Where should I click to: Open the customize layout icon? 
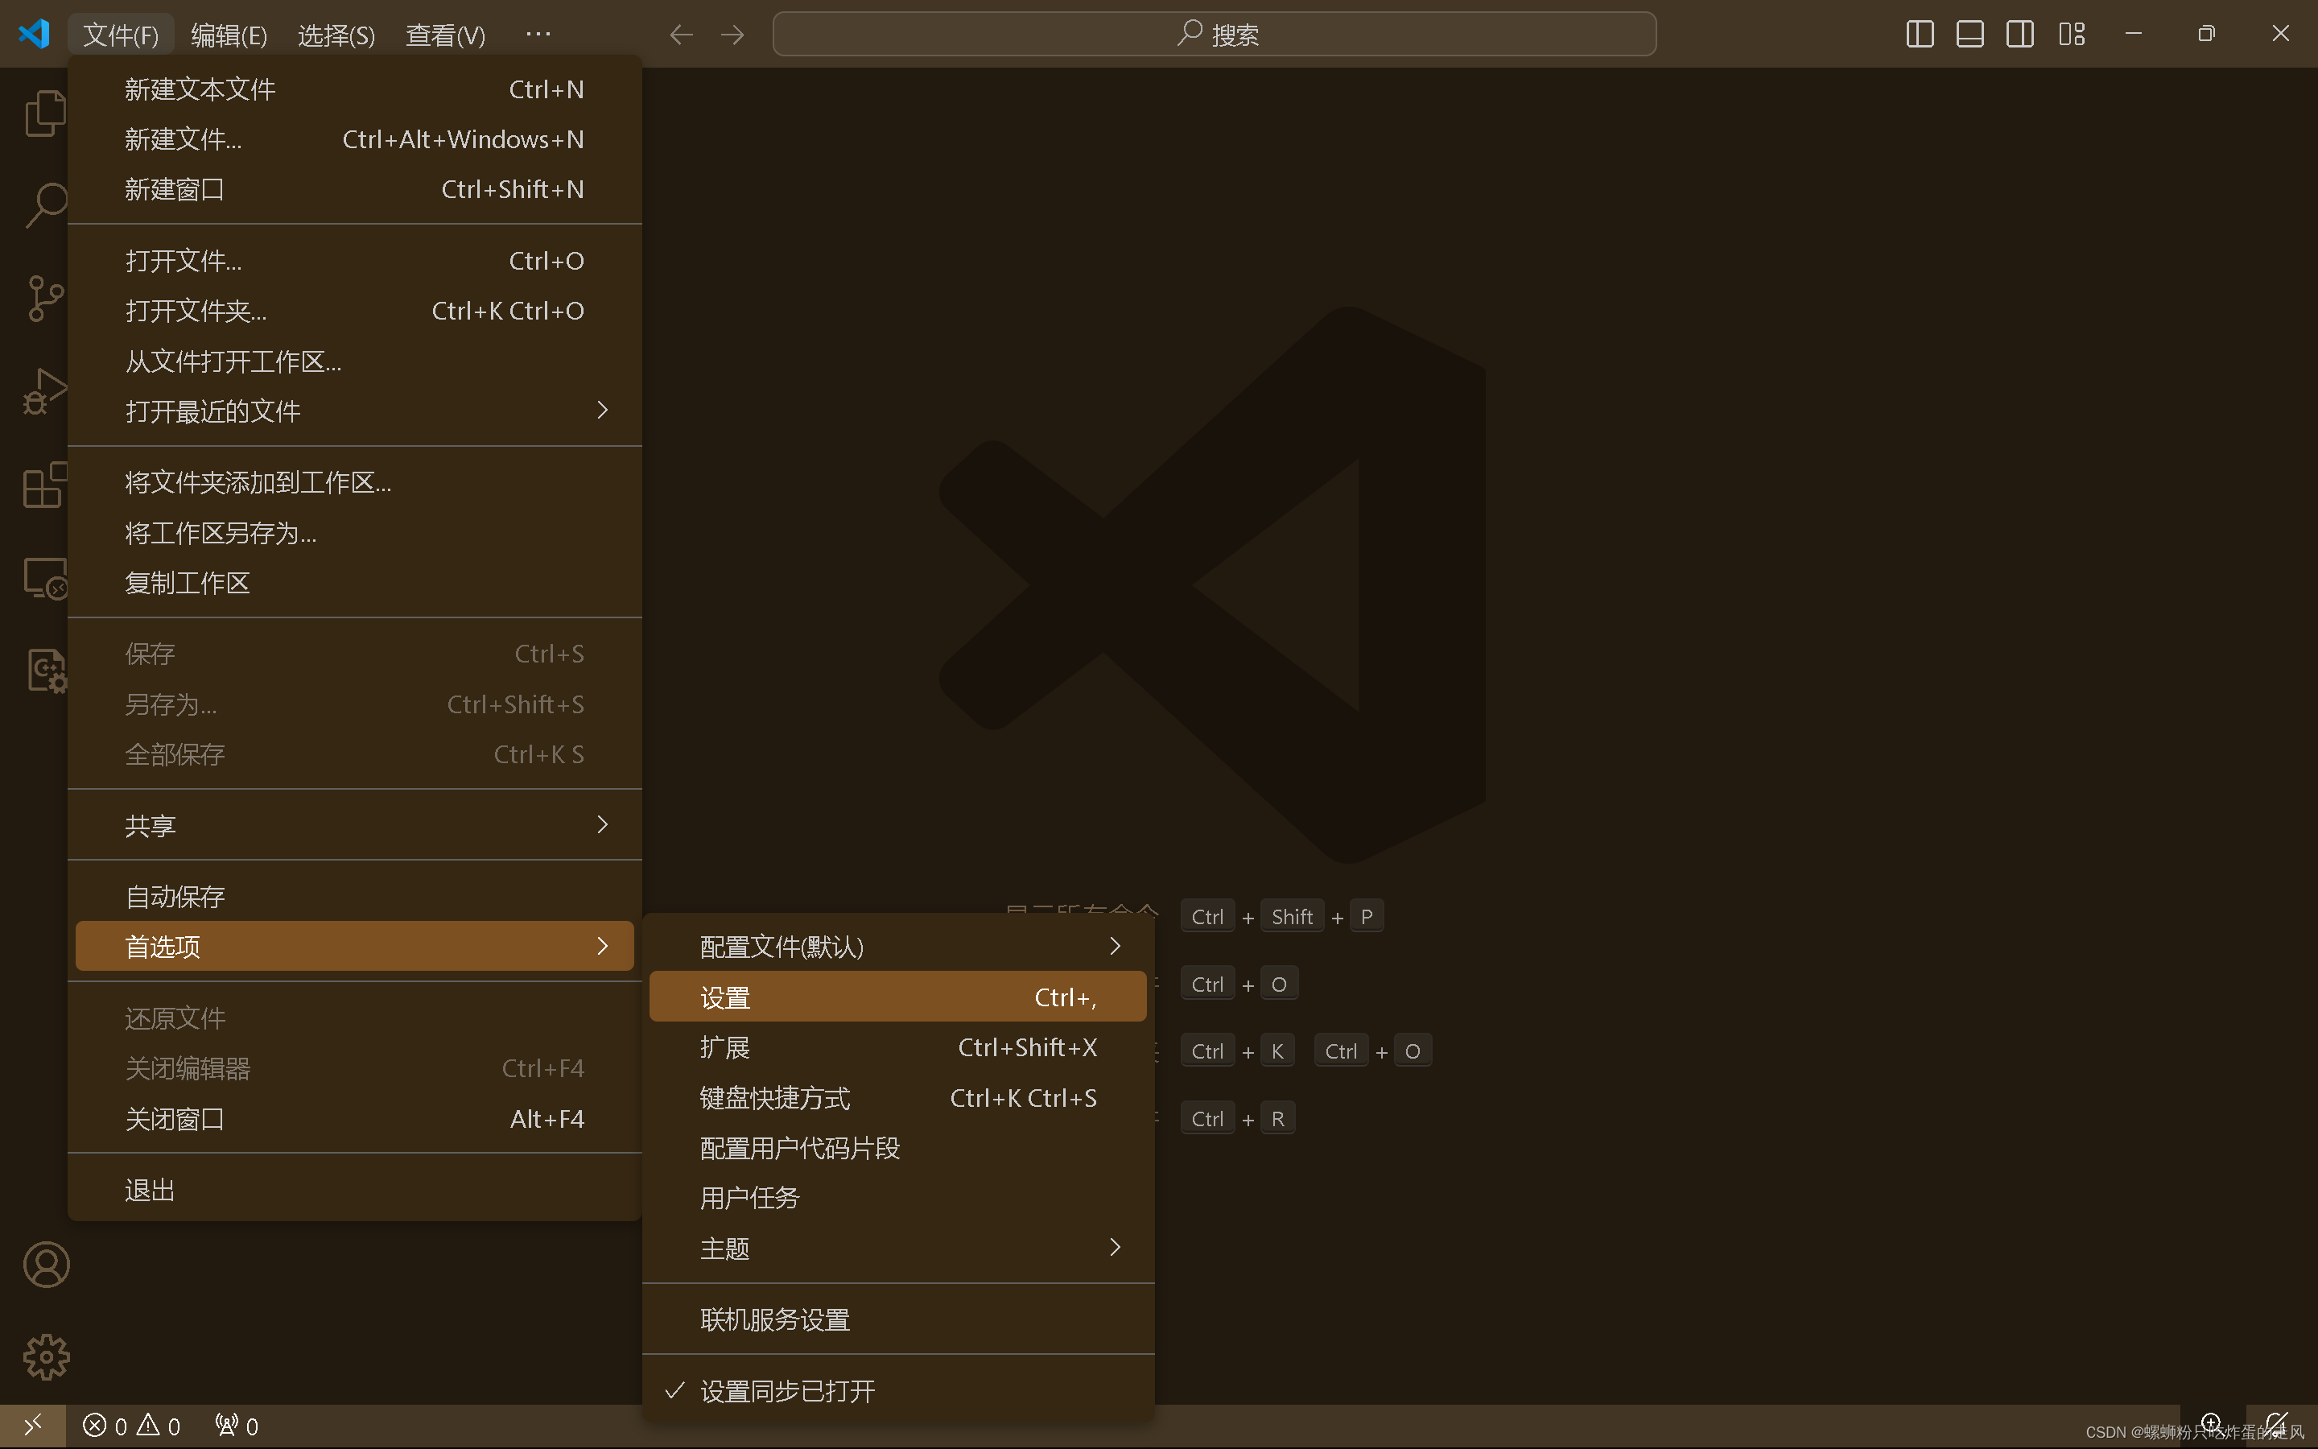click(2072, 35)
